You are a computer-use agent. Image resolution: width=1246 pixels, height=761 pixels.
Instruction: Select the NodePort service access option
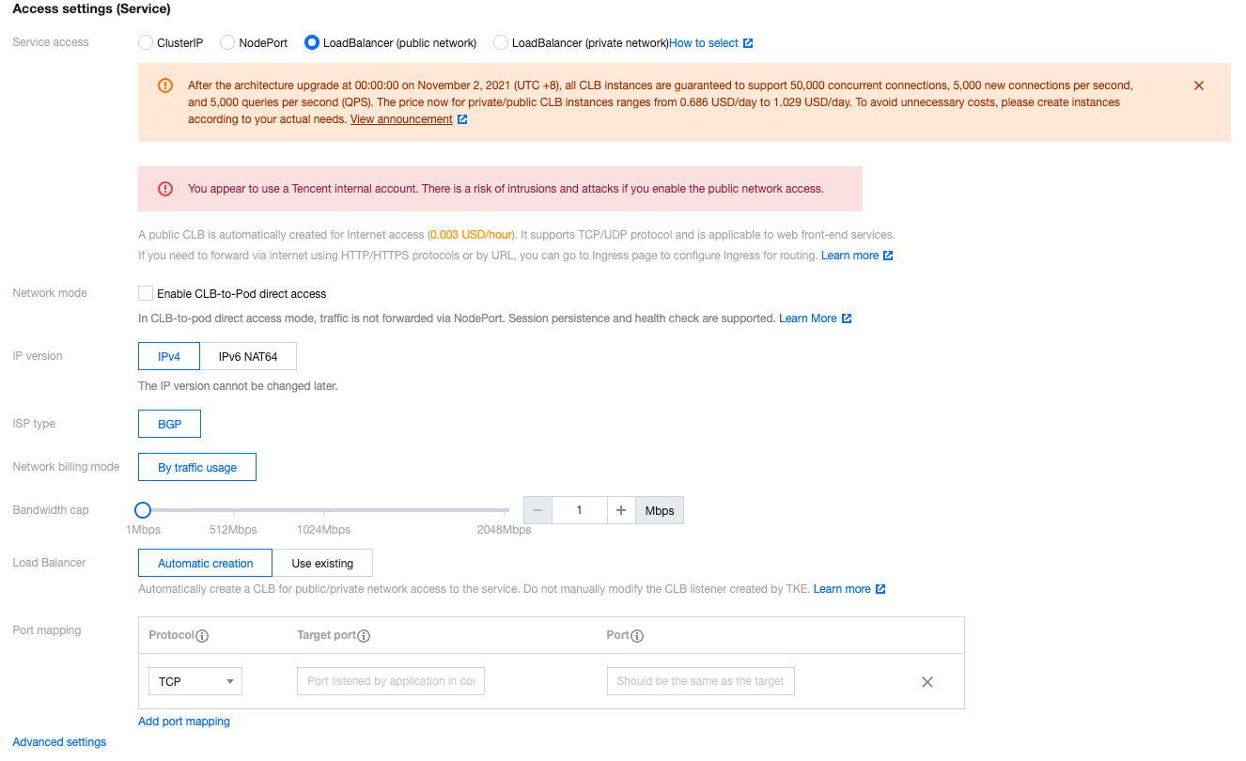pos(226,42)
